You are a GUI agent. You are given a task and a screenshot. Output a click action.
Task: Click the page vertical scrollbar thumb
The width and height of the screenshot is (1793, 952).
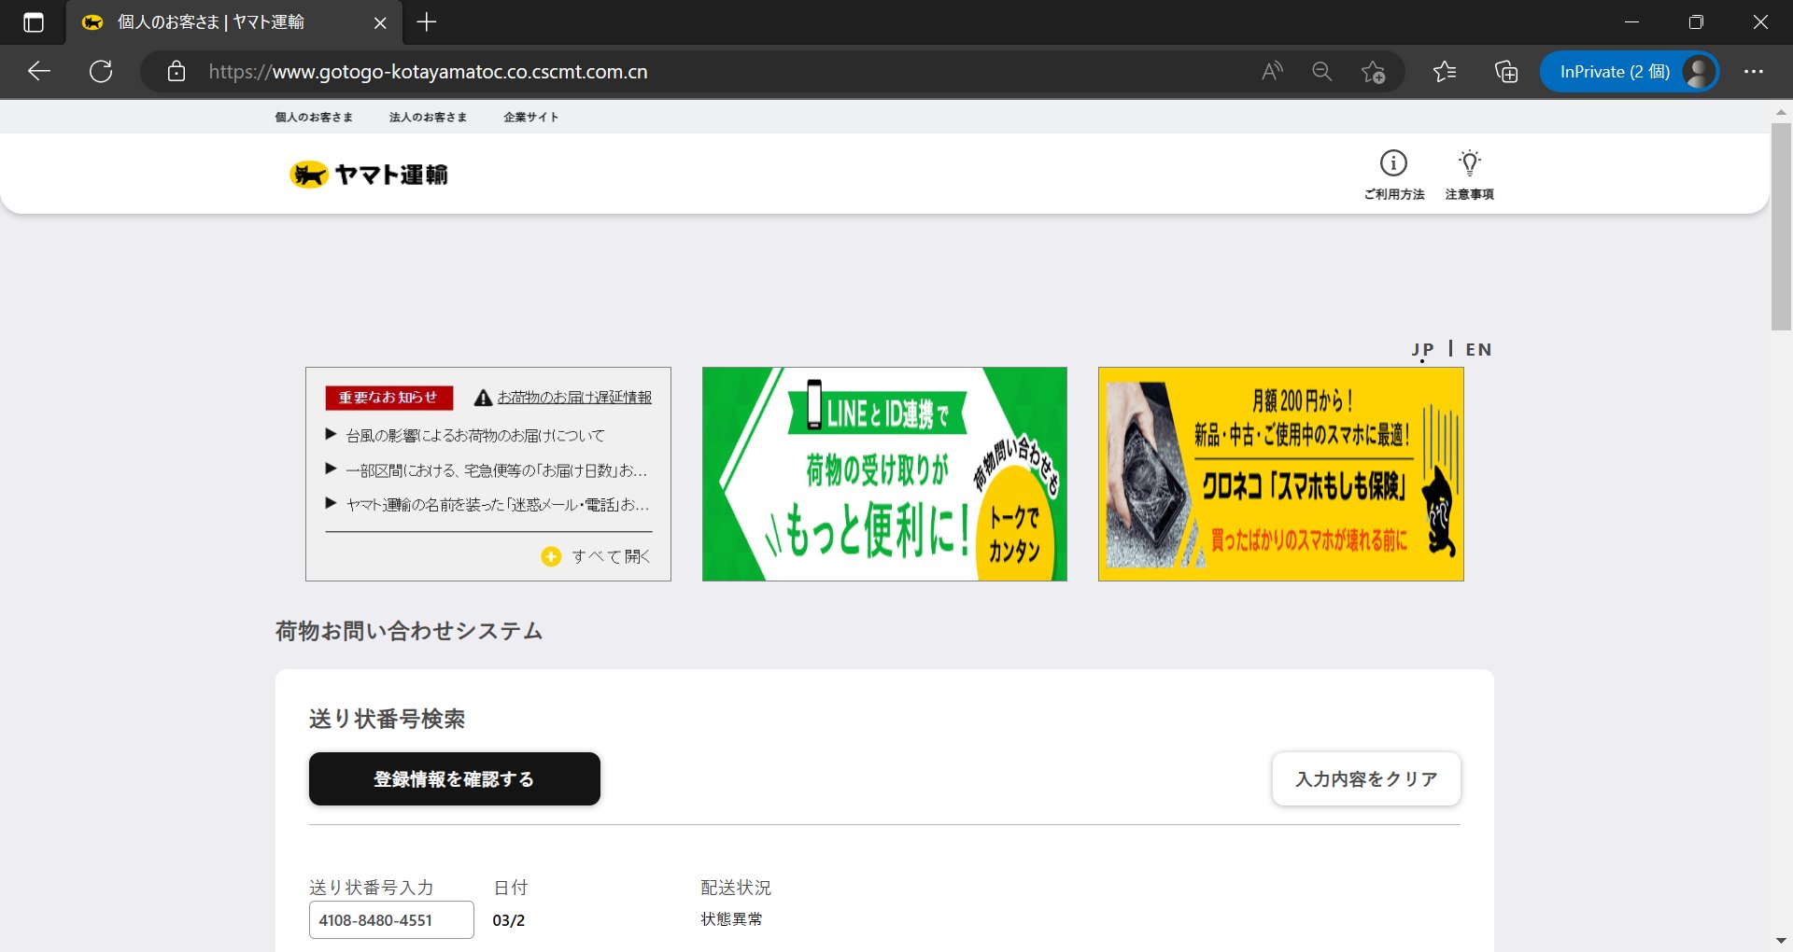1781,227
